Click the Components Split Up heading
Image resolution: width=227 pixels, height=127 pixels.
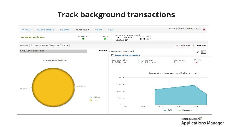(55, 60)
